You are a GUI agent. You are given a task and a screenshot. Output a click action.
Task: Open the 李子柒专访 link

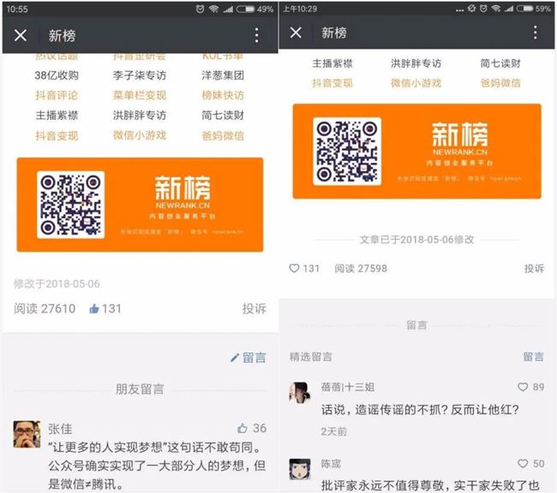[x=139, y=75]
